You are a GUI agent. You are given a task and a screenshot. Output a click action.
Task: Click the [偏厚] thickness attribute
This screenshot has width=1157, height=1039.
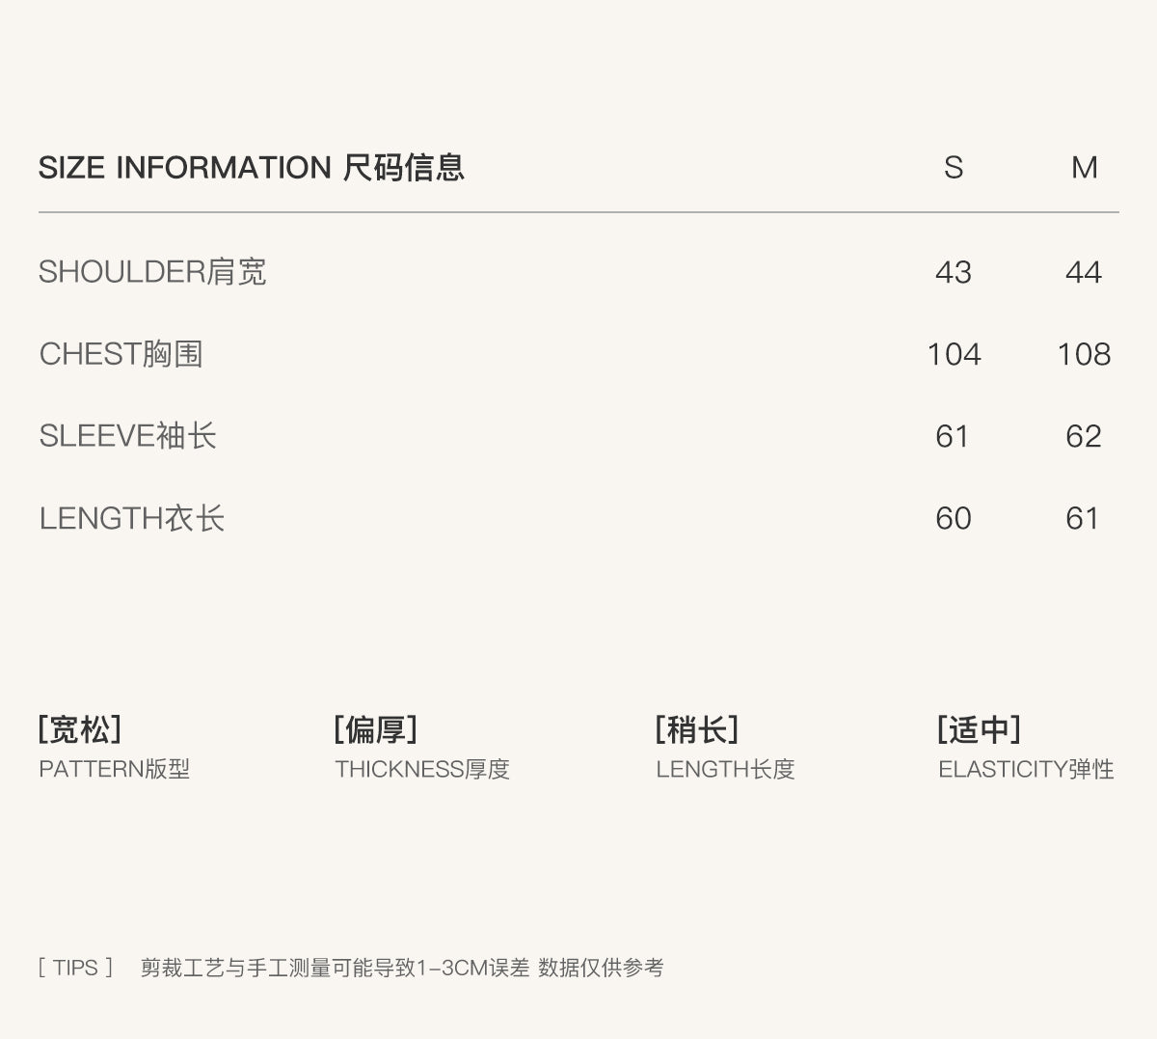point(375,729)
